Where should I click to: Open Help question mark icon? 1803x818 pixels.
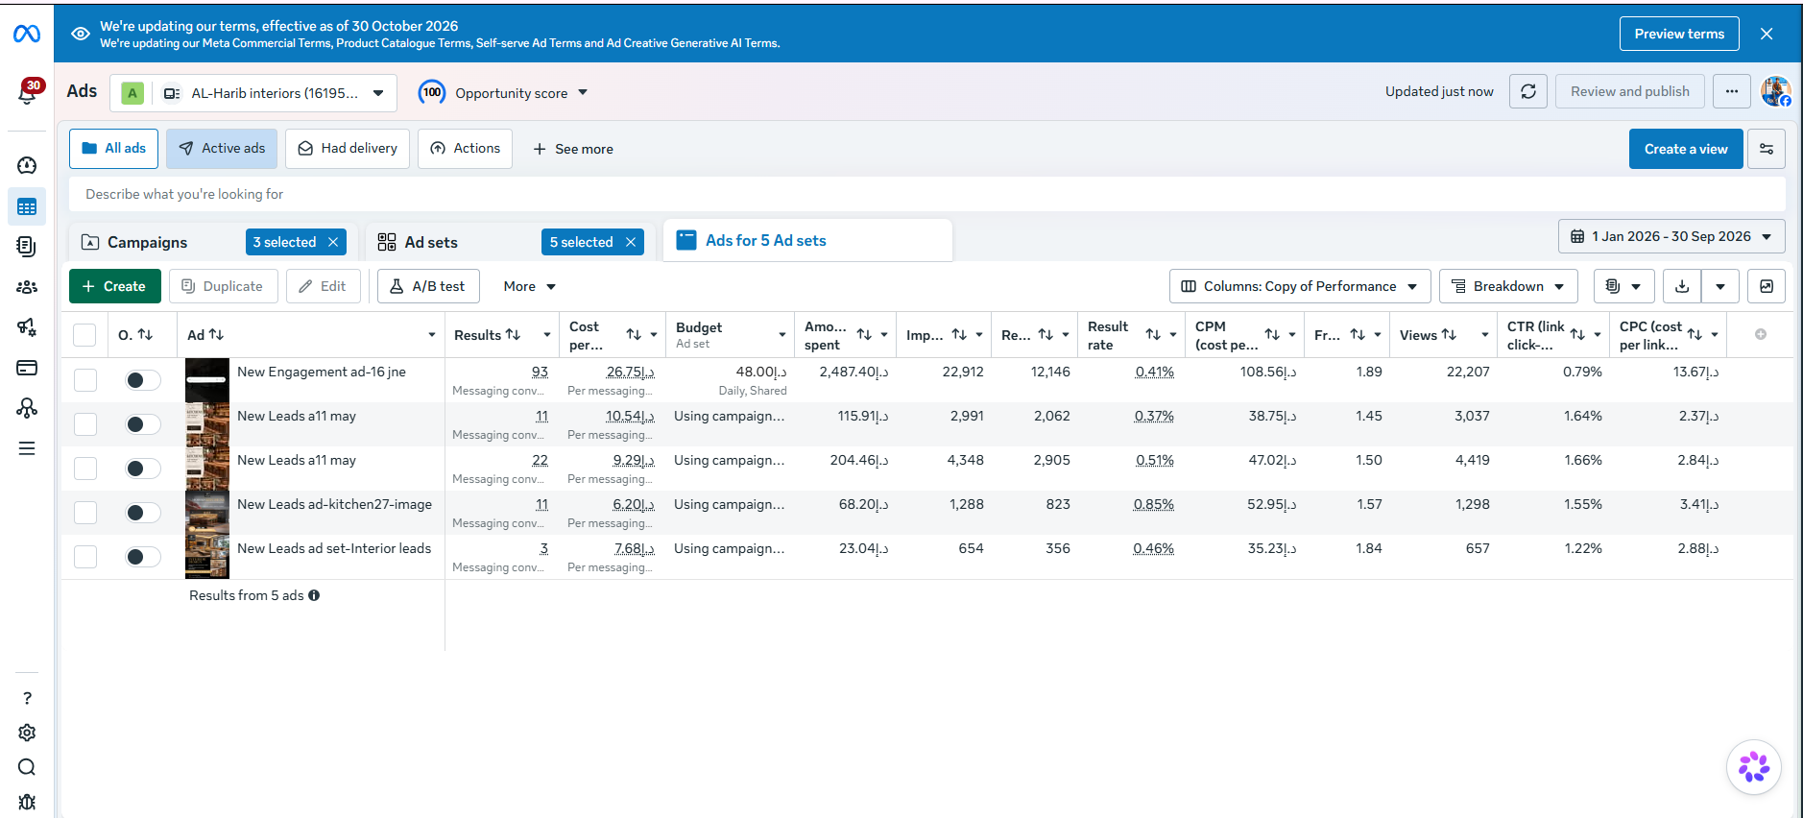click(27, 698)
